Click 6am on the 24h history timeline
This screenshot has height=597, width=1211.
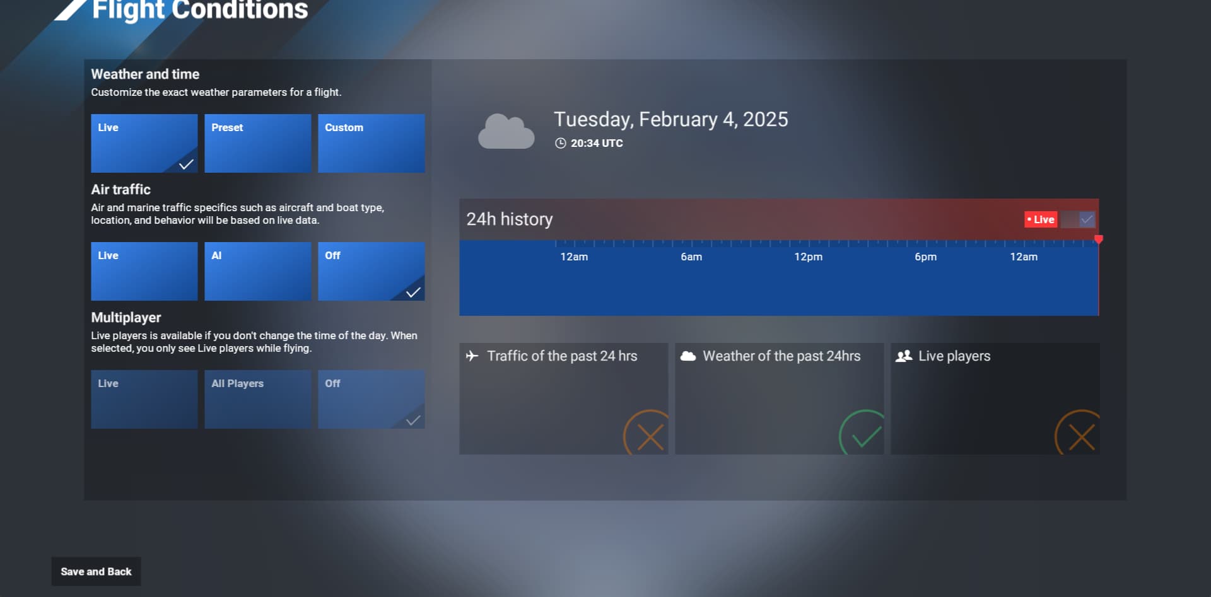coord(691,257)
